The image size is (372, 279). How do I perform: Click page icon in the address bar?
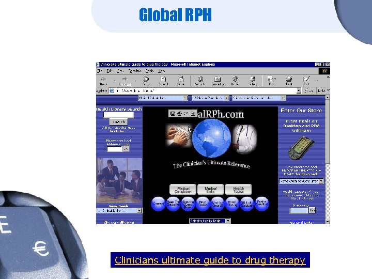[112, 90]
